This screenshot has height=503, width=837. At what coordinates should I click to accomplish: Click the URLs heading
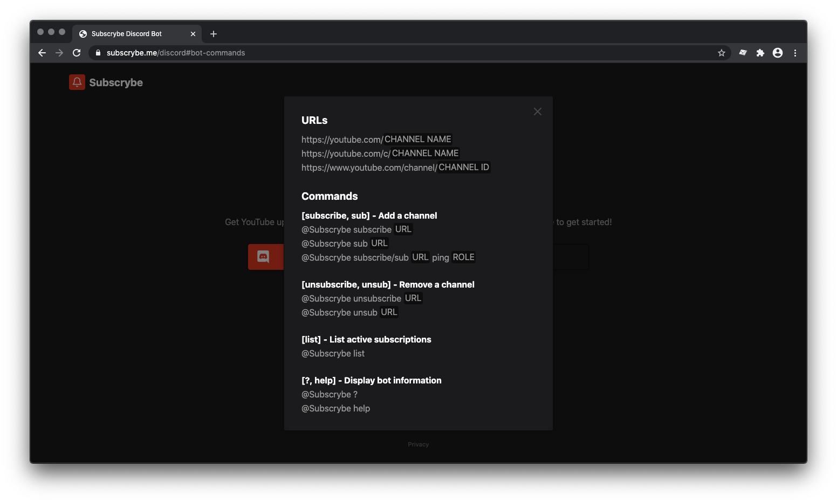(x=314, y=120)
